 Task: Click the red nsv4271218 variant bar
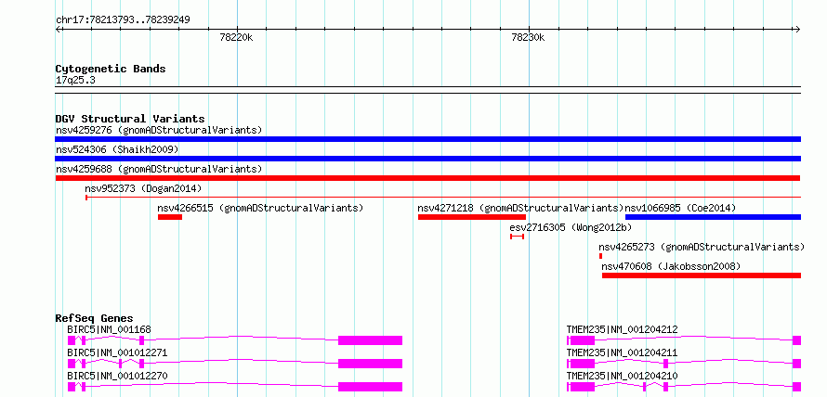coord(472,217)
